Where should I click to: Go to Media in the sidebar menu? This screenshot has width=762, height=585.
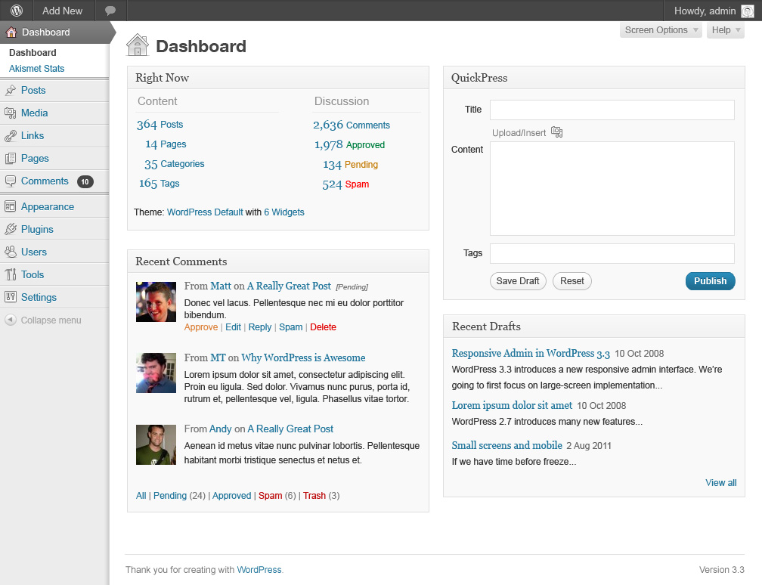pyautogui.click(x=34, y=113)
